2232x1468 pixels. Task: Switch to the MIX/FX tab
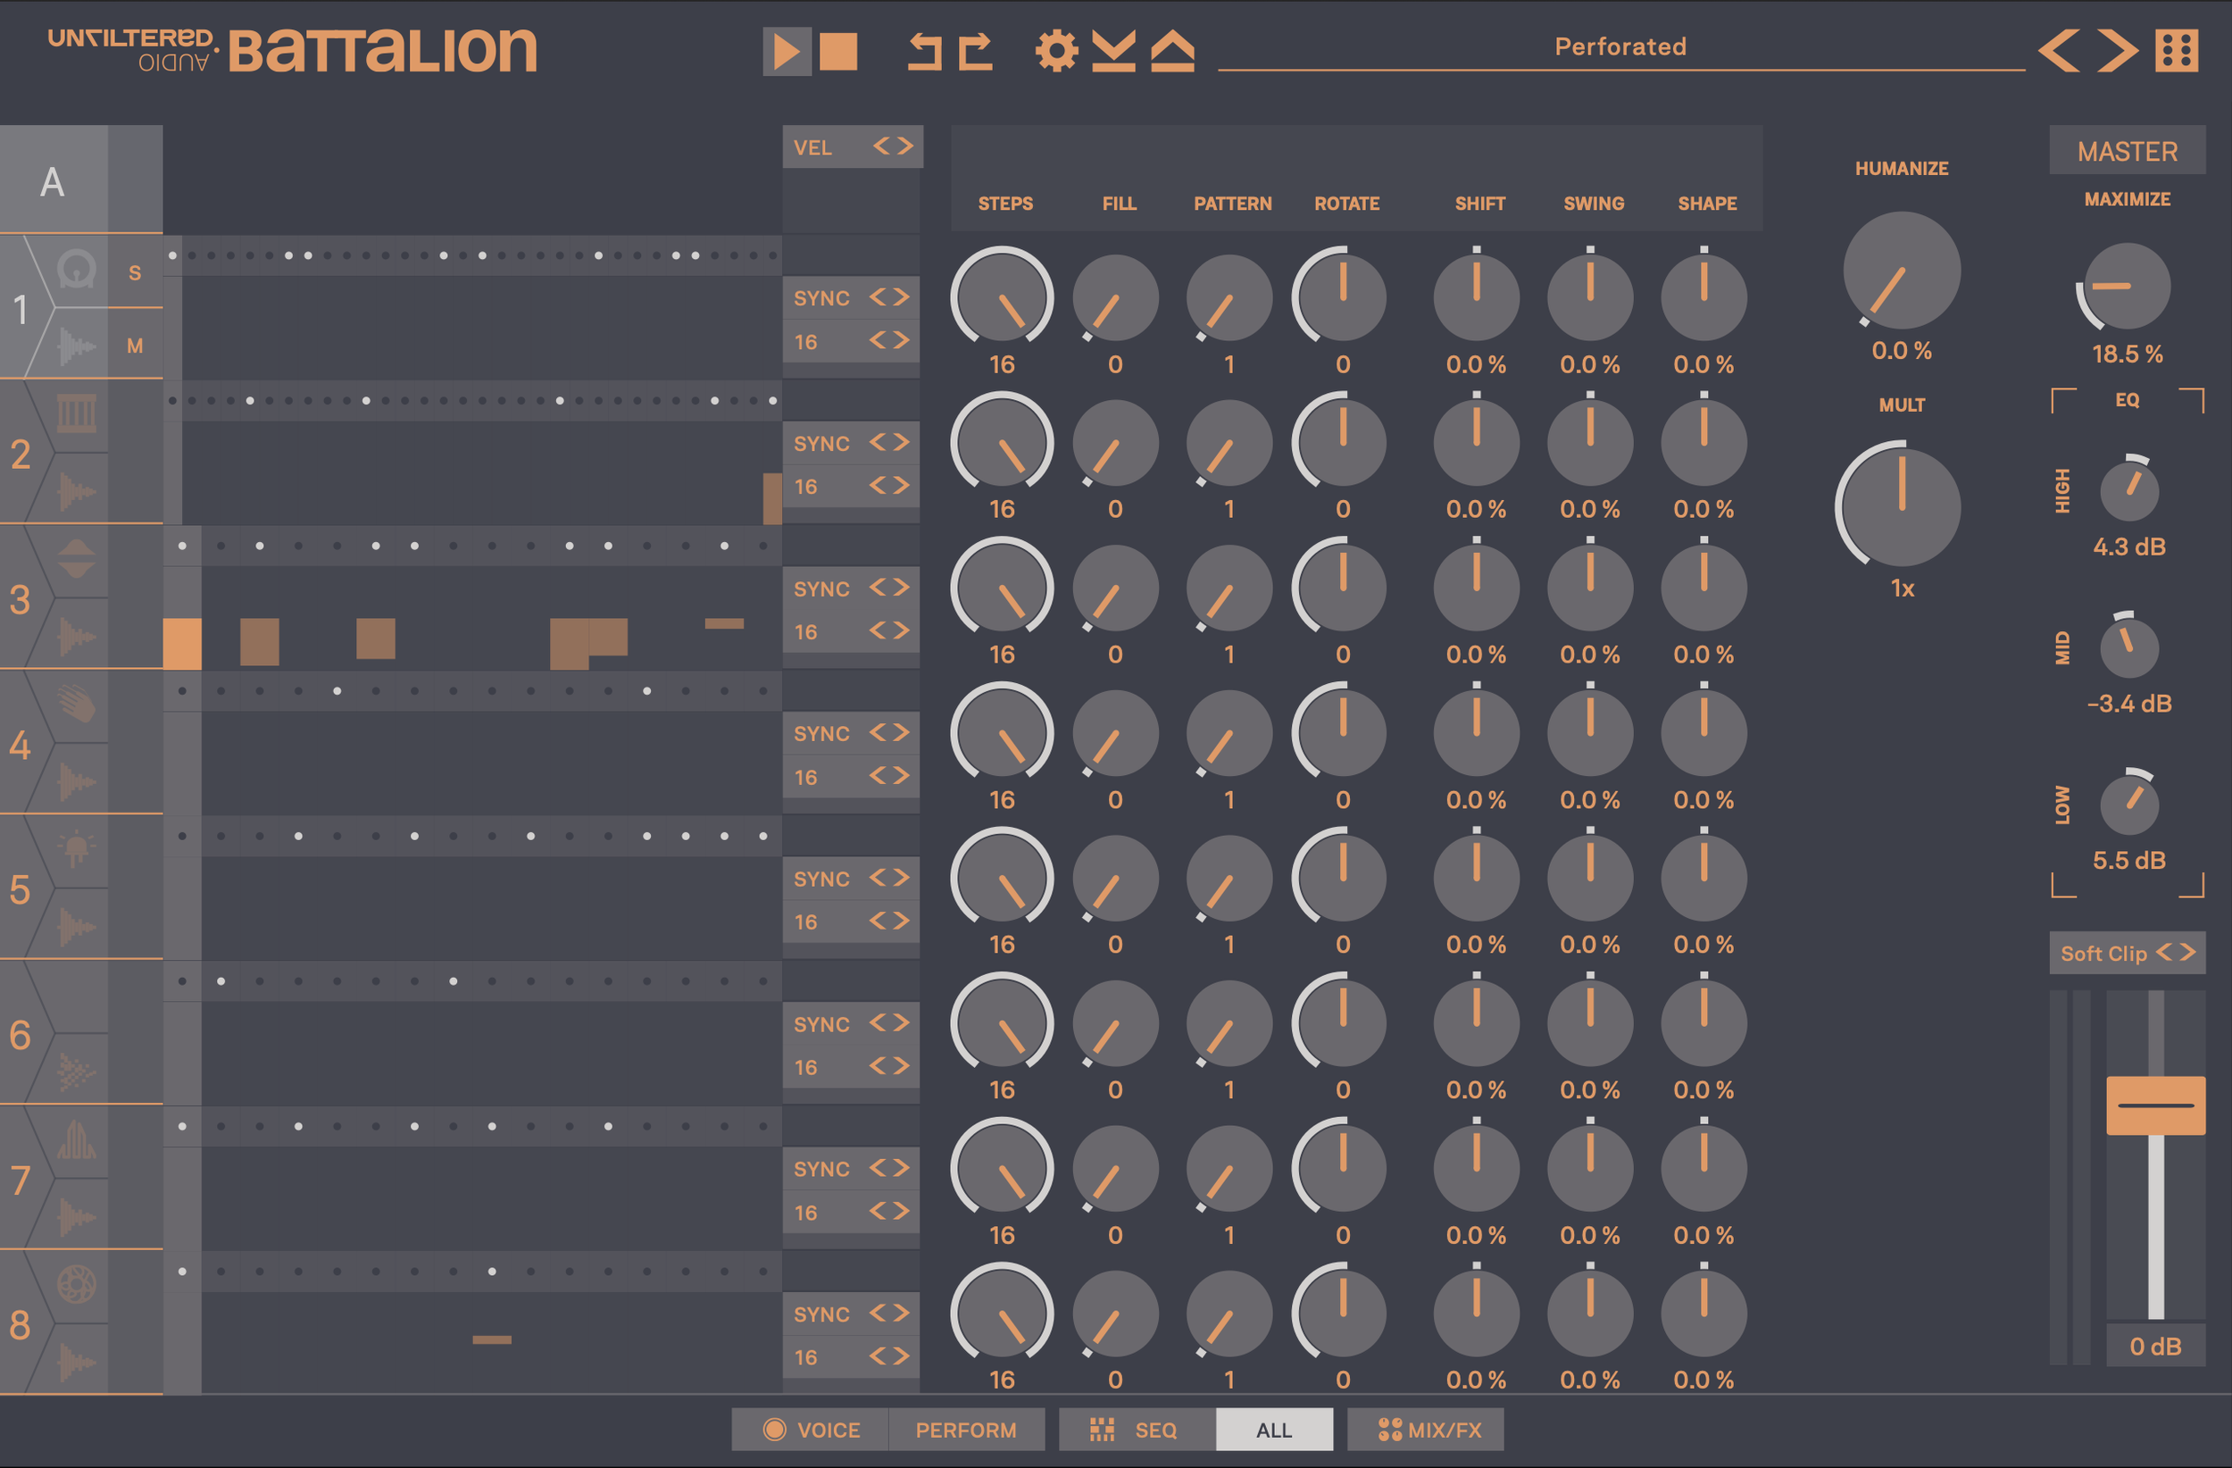(1426, 1430)
